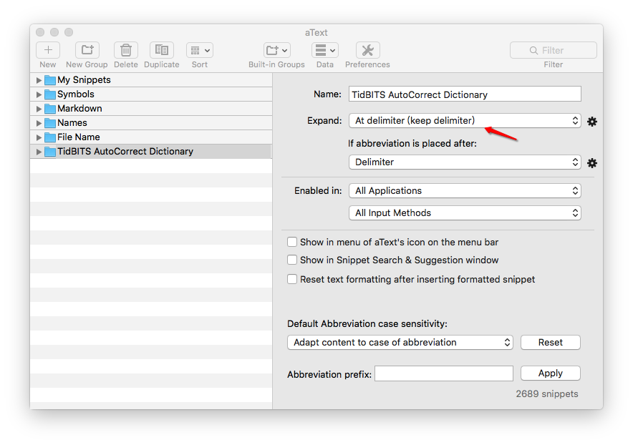
Task: Open the Delimiter dropdown
Action: click(465, 162)
